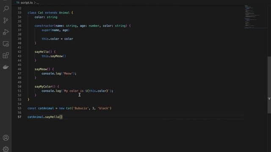Screen dimensions: 271x152
Task: Open the Remote Explorer view
Action: (6, 44)
